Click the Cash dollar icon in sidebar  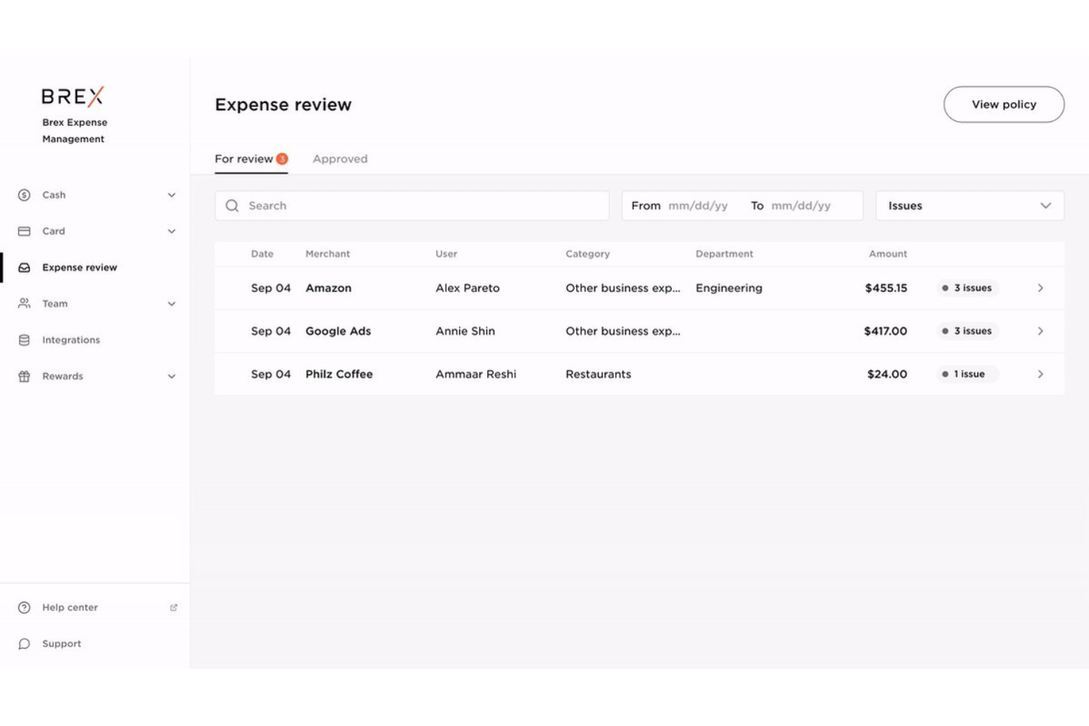tap(24, 195)
